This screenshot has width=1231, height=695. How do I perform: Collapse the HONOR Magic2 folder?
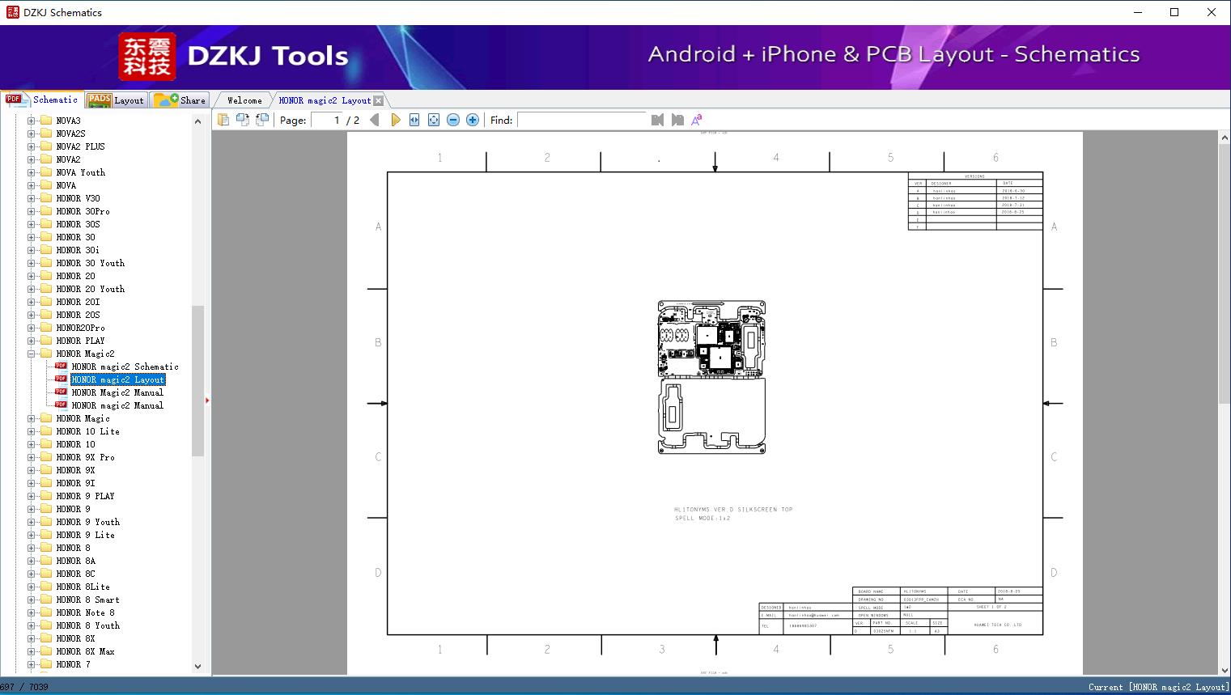32,354
